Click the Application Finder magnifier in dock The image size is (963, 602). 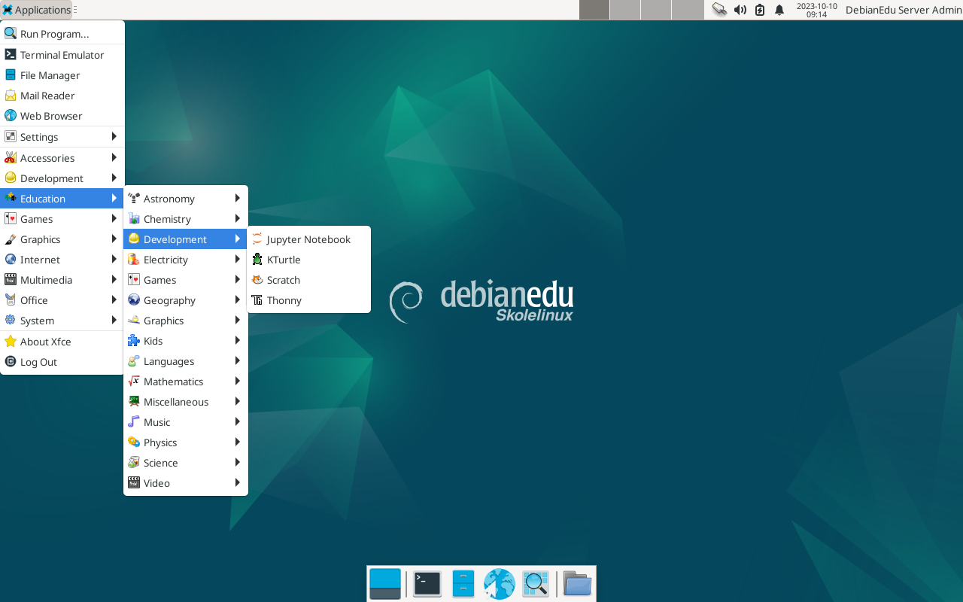(535, 584)
